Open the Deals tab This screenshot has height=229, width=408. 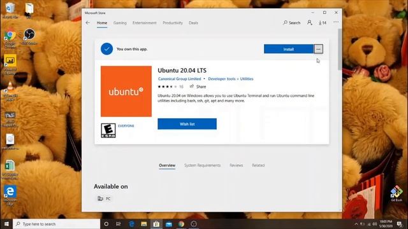coord(193,23)
